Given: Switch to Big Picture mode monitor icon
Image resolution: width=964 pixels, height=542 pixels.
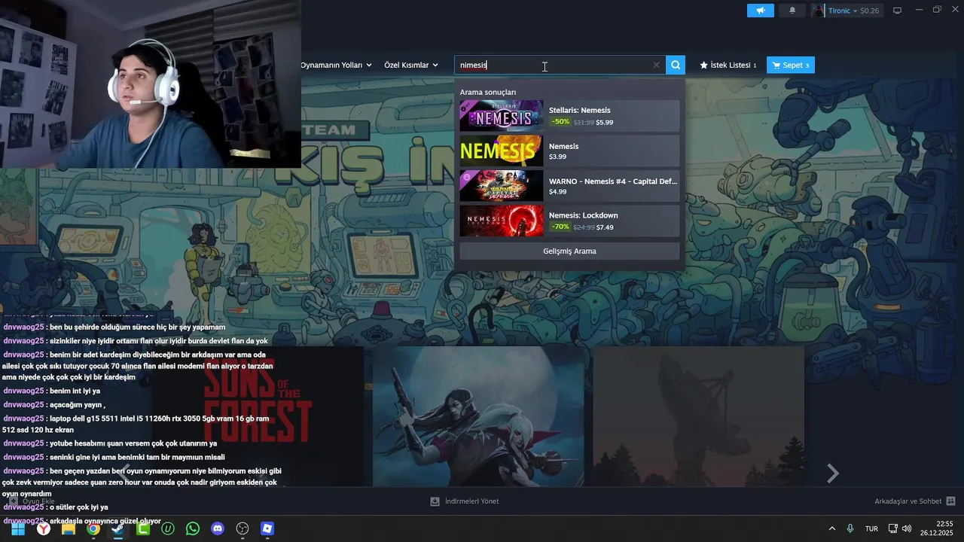Looking at the screenshot, I should pos(897,11).
